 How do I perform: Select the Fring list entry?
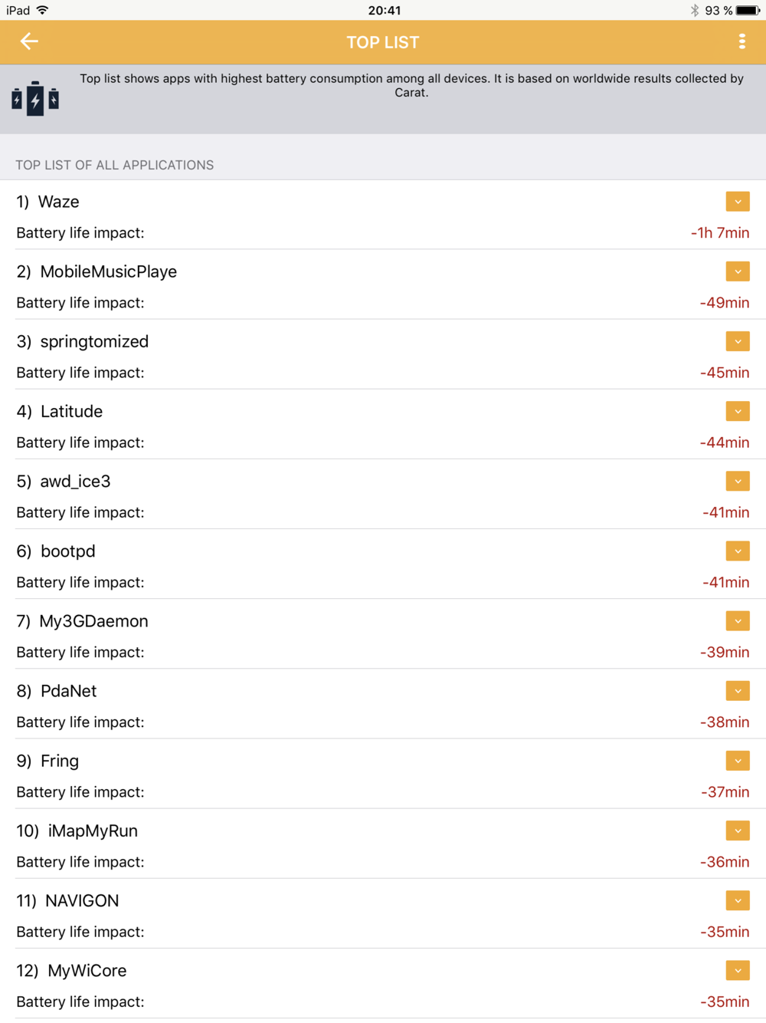[x=60, y=761]
